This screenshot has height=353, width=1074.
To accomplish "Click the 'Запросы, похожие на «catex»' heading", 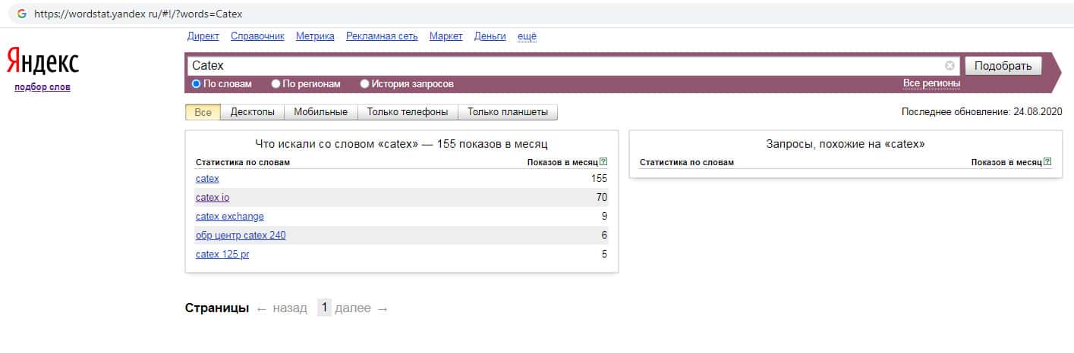I will coord(846,143).
